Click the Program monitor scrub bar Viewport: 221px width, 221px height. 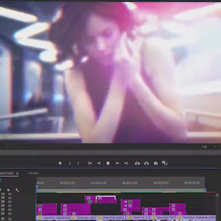click(110, 153)
